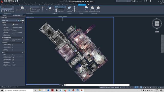164x92 pixels.
Task: Collapse the Misc section in Properties
Action: point(23,53)
